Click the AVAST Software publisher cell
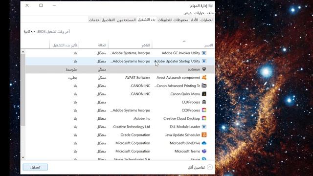313x176 pixels. point(137,77)
